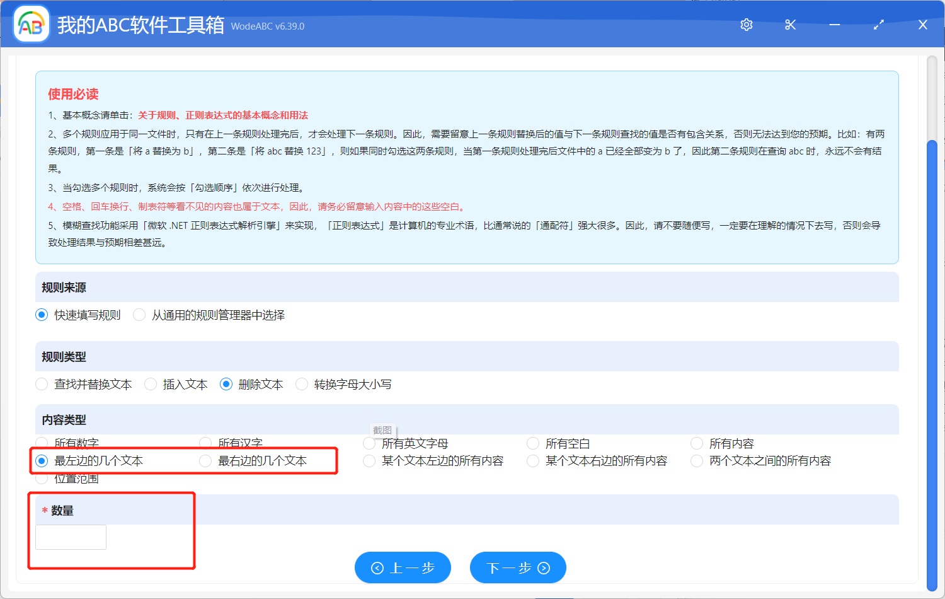Viewport: 945px width, 599px height.
Task: Click the scissors icon in the title bar
Action: pyautogui.click(x=790, y=25)
